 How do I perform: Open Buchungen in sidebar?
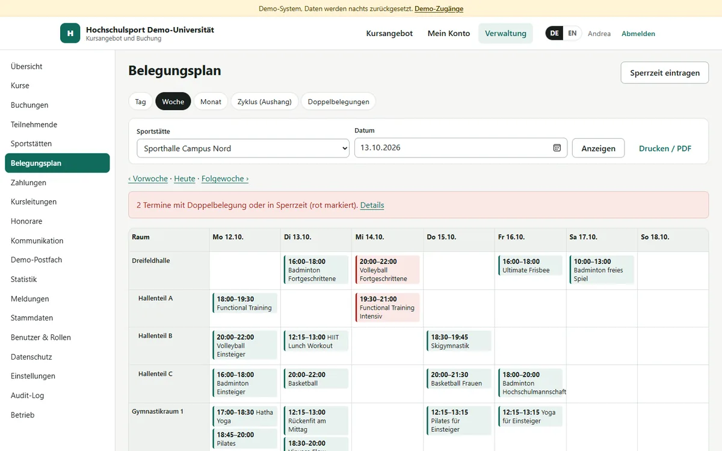point(57,105)
